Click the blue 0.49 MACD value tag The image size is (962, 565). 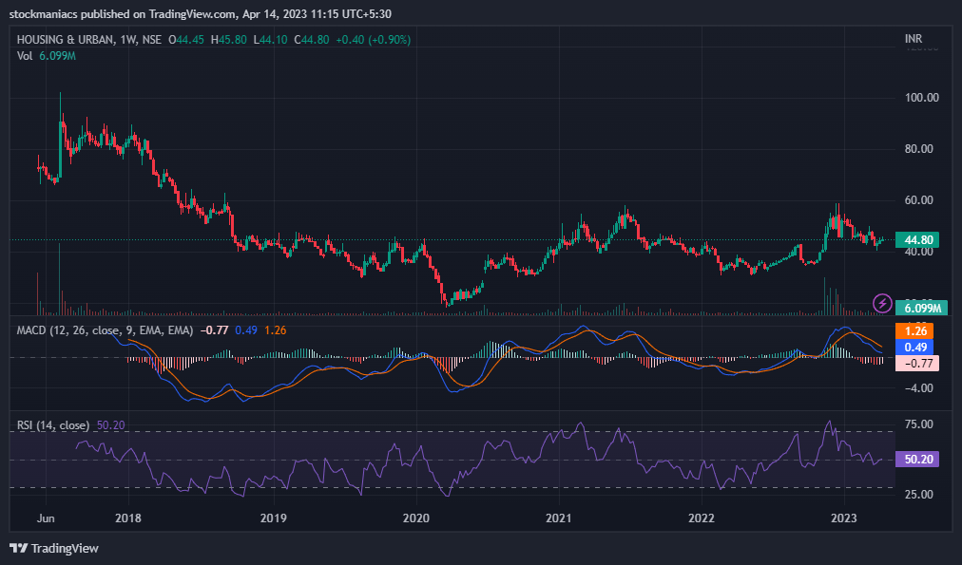pyautogui.click(x=914, y=347)
